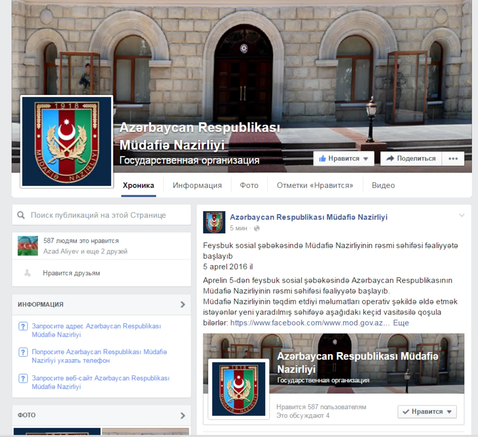Open the Нравится dropdown in shared card
The height and width of the screenshot is (437, 478).
pos(427,412)
